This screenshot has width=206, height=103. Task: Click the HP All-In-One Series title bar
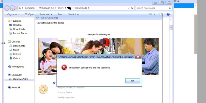pos(99,18)
